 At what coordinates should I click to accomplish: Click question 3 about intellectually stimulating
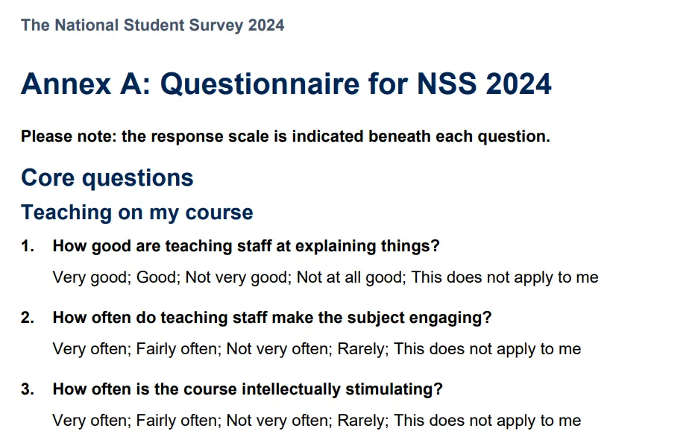248,389
